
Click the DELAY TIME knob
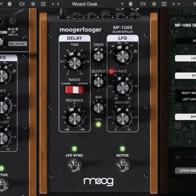74,63
